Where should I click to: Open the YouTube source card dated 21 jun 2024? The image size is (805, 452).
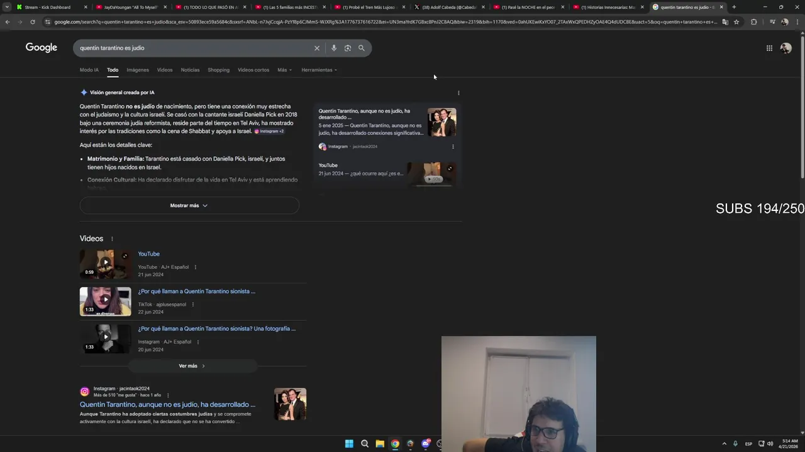pyautogui.click(x=387, y=173)
